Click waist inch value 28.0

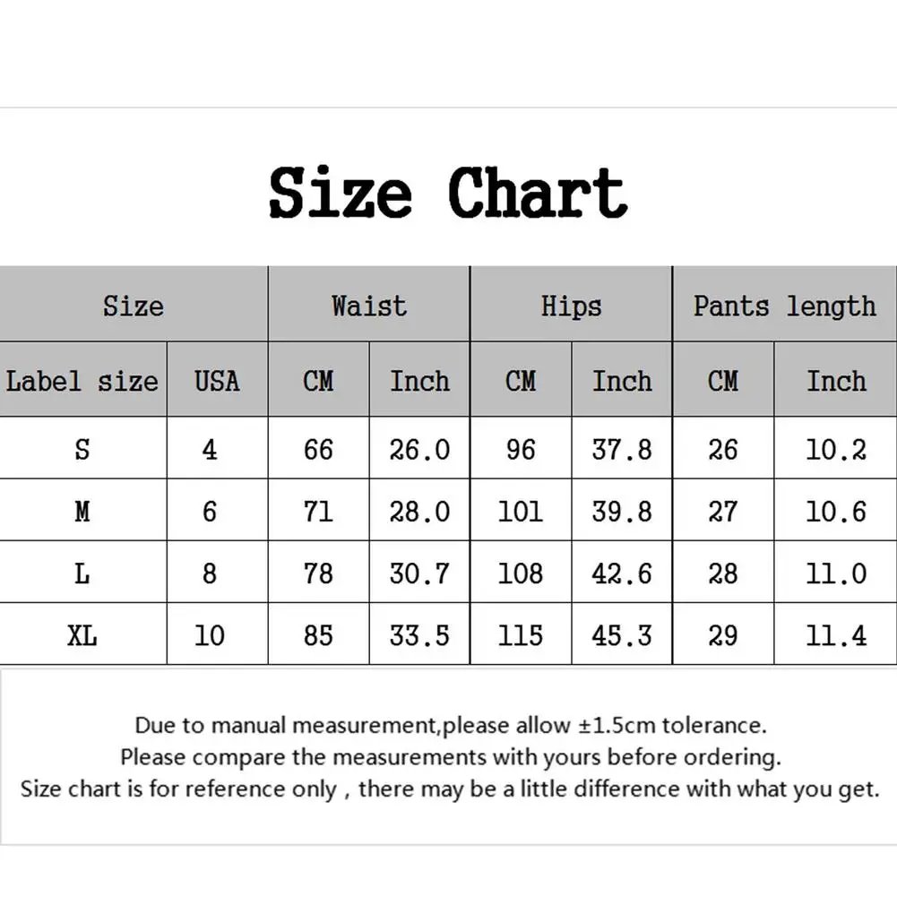[x=419, y=511]
